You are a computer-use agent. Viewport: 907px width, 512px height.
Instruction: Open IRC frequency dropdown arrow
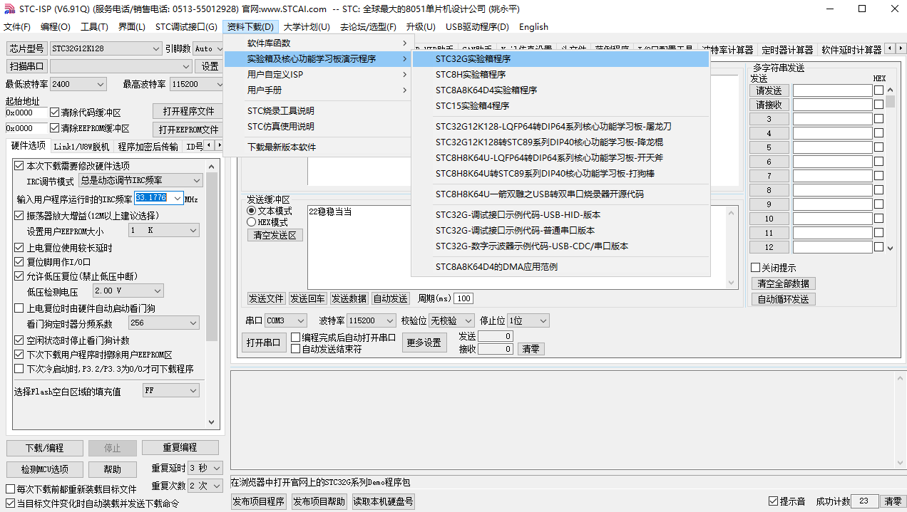178,198
